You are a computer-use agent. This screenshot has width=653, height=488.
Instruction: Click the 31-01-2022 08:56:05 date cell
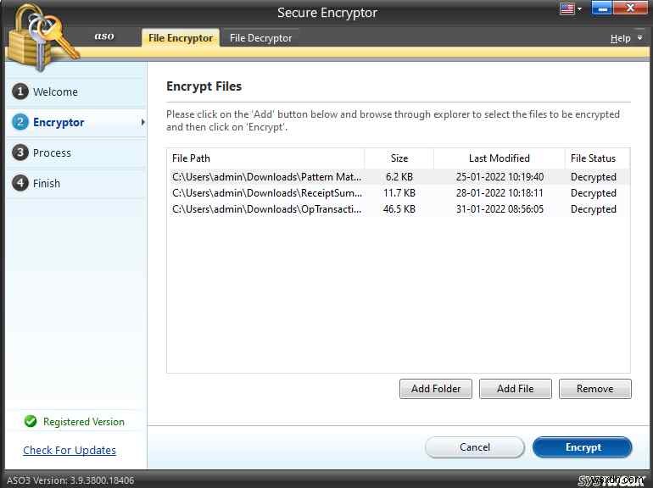click(500, 209)
